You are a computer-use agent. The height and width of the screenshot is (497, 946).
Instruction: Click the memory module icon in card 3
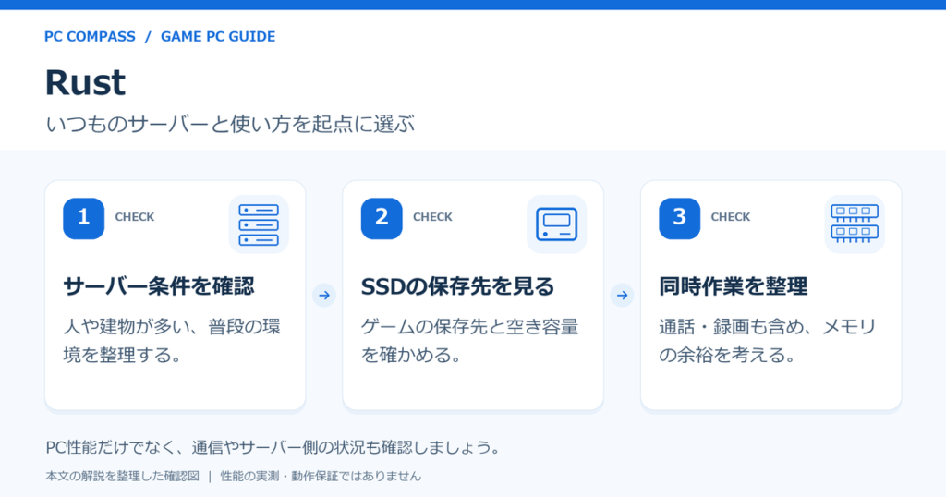[855, 224]
